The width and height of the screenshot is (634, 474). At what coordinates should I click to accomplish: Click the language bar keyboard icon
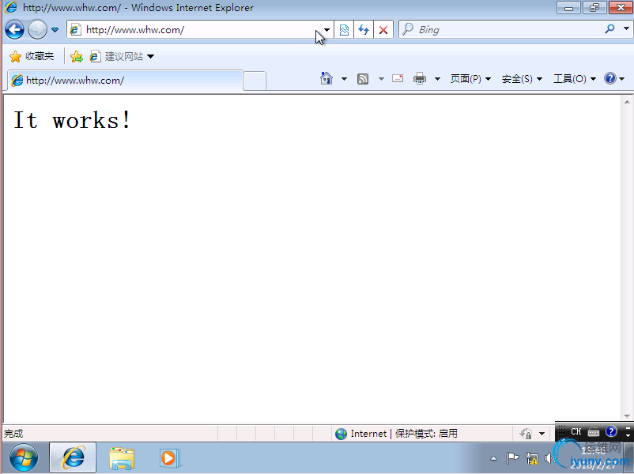pyautogui.click(x=593, y=432)
